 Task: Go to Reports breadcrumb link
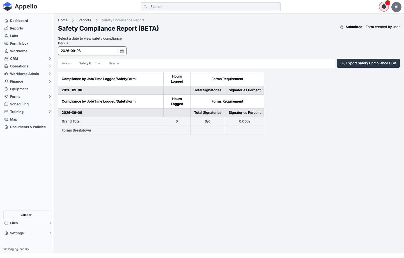tap(85, 20)
